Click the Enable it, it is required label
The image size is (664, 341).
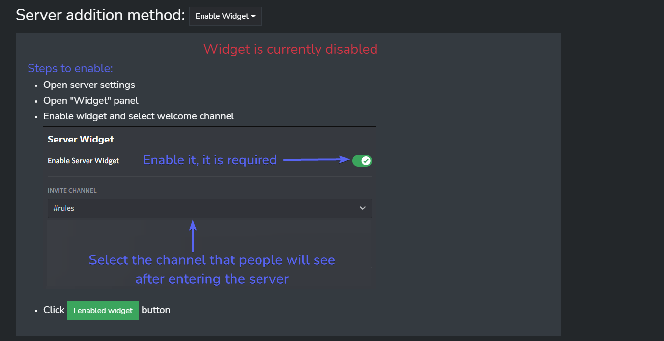209,160
